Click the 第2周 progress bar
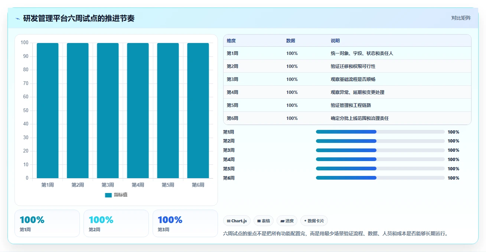The width and height of the screenshot is (486, 252). click(x=380, y=141)
